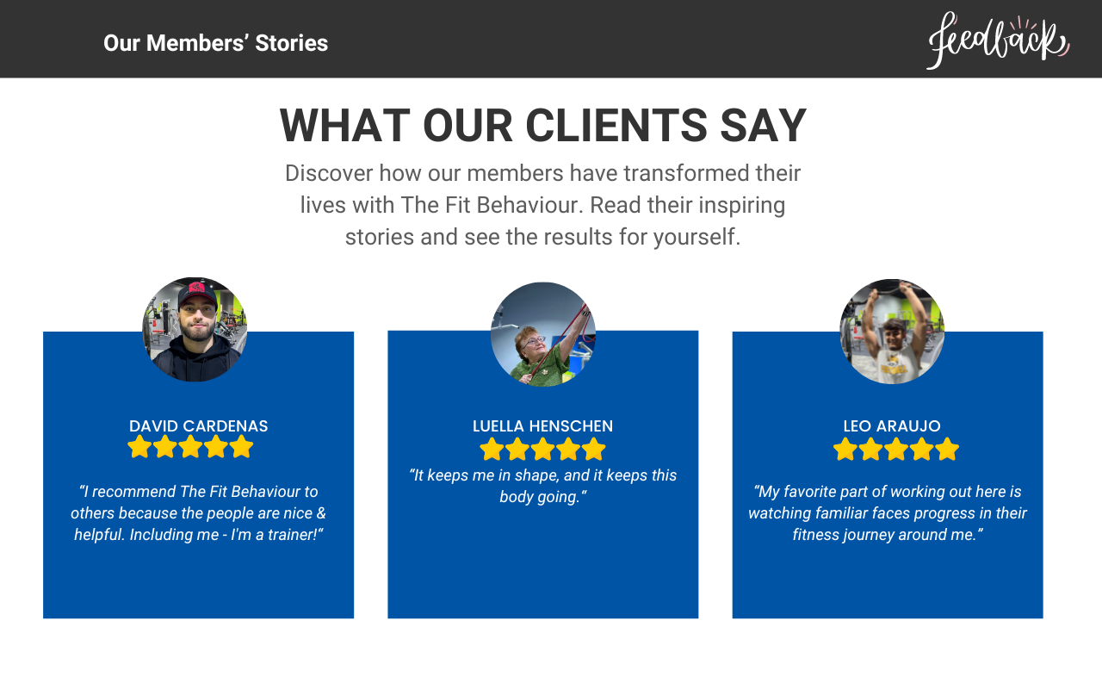
Task: Click Leo's quote about watching familiar faces
Action: pos(888,513)
